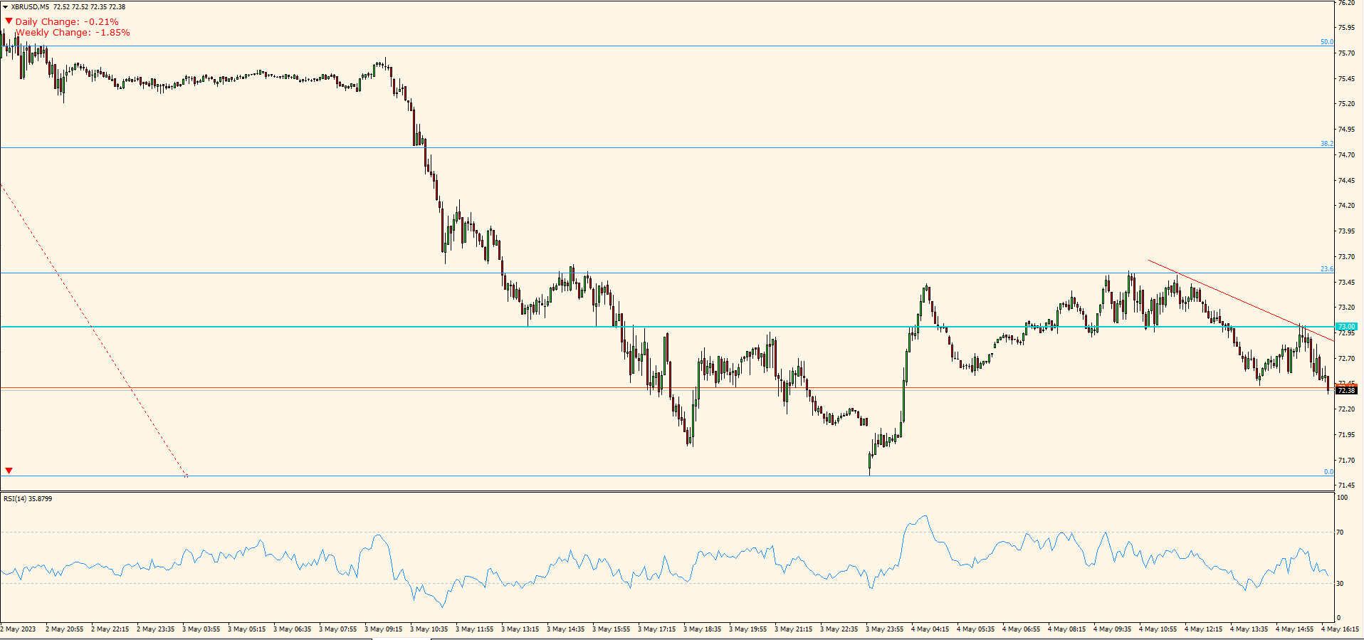Select the 50.0 Fibonacci level label
Image resolution: width=1364 pixels, height=640 pixels.
pyautogui.click(x=1327, y=42)
